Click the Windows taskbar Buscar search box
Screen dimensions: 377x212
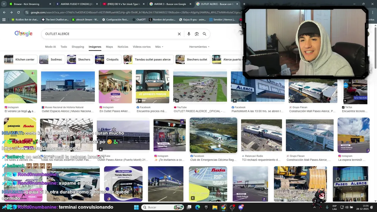pyautogui.click(x=163, y=207)
